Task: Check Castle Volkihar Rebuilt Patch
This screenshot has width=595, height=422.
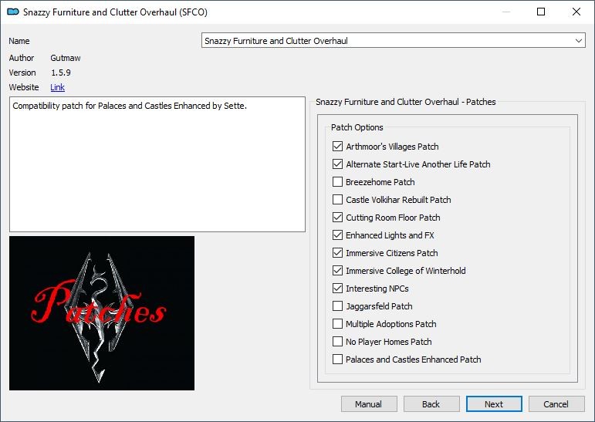Action: (x=337, y=200)
